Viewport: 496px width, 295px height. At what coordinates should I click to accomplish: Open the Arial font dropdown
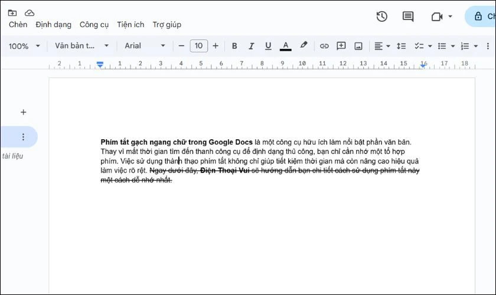tap(145, 46)
